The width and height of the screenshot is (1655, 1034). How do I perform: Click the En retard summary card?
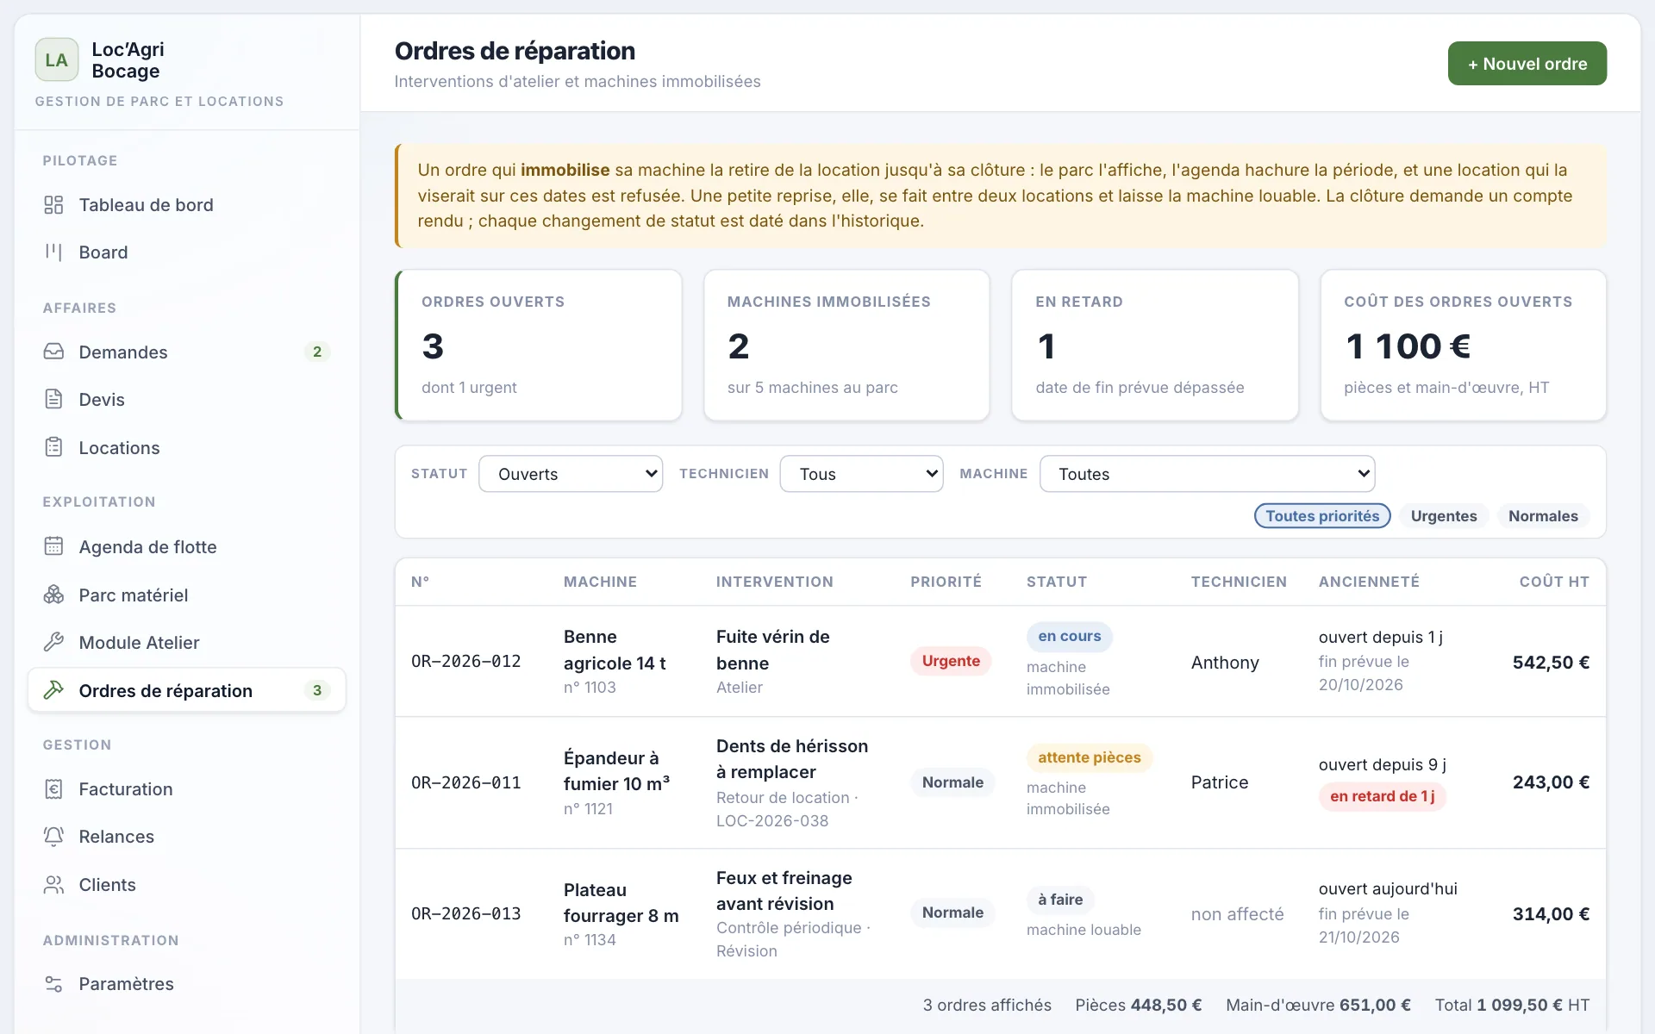[x=1155, y=346]
